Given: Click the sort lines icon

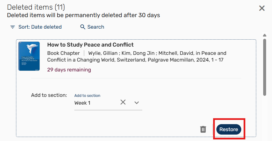Looking at the screenshot, I should [x=13, y=27].
